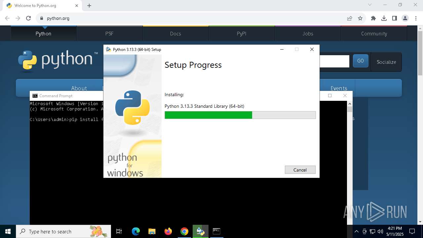Toggle the Chrome side panel icon

(395, 18)
